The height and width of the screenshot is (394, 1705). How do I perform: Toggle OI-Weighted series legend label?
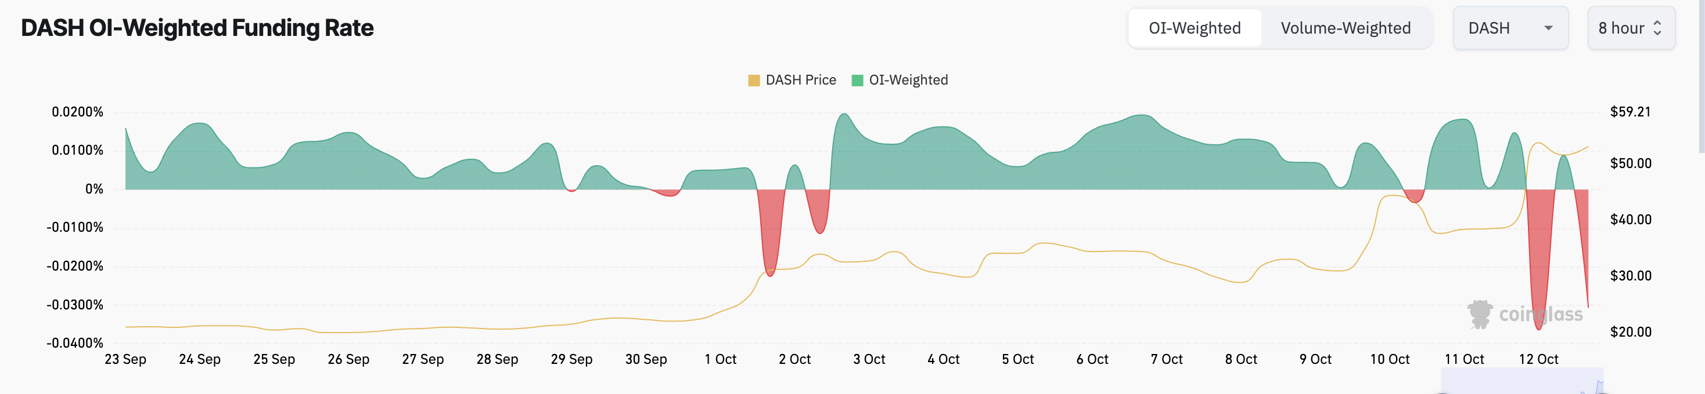pyautogui.click(x=908, y=80)
